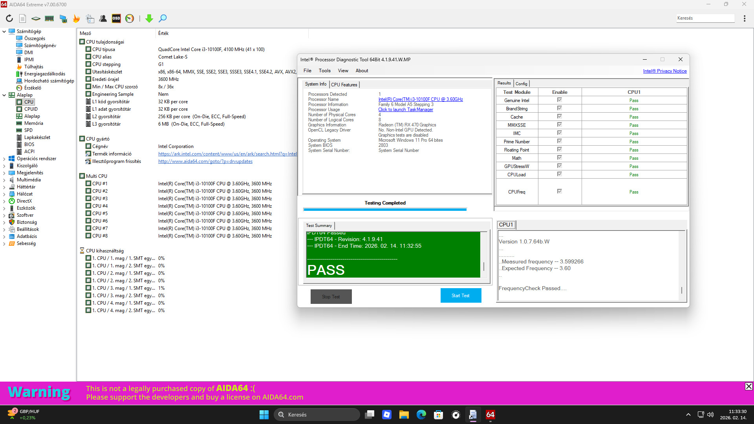
Task: Click the magnifier search icon
Action: coord(163,18)
